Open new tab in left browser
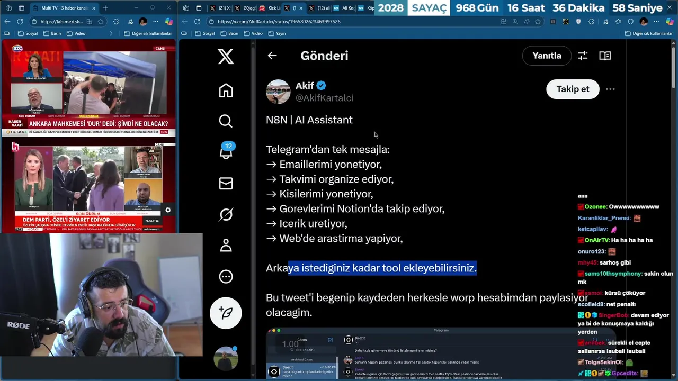 (x=105, y=8)
